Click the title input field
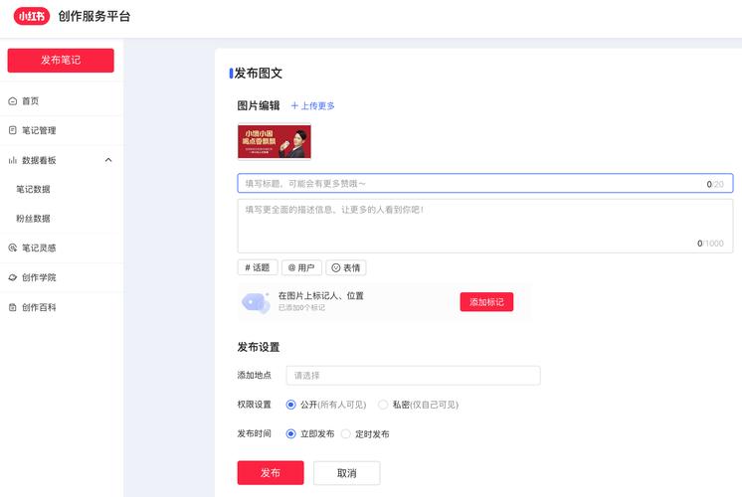Image resolution: width=742 pixels, height=497 pixels. pyautogui.click(x=467, y=184)
